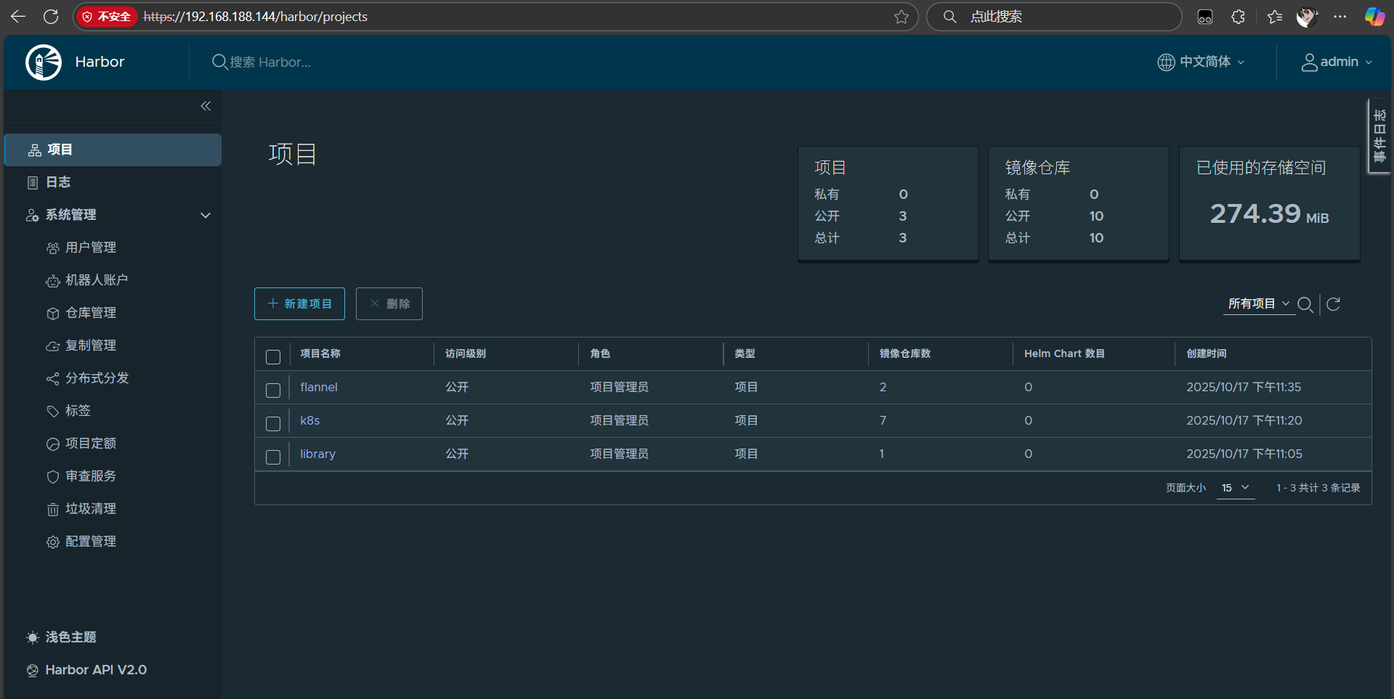Open 项目定额 project quotas

click(x=91, y=443)
